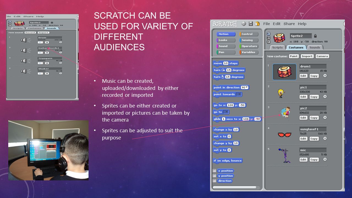The width and height of the screenshot is (352, 198).
Task: Click the drum sprite thumbnail in header
Action: click(x=280, y=38)
